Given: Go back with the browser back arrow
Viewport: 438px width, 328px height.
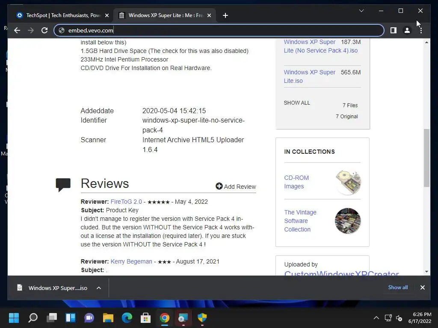Looking at the screenshot, I should pyautogui.click(x=17, y=30).
